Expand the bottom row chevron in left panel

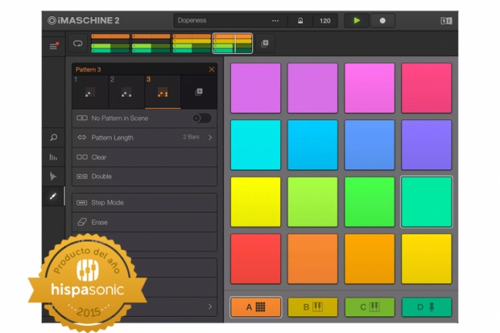210,307
